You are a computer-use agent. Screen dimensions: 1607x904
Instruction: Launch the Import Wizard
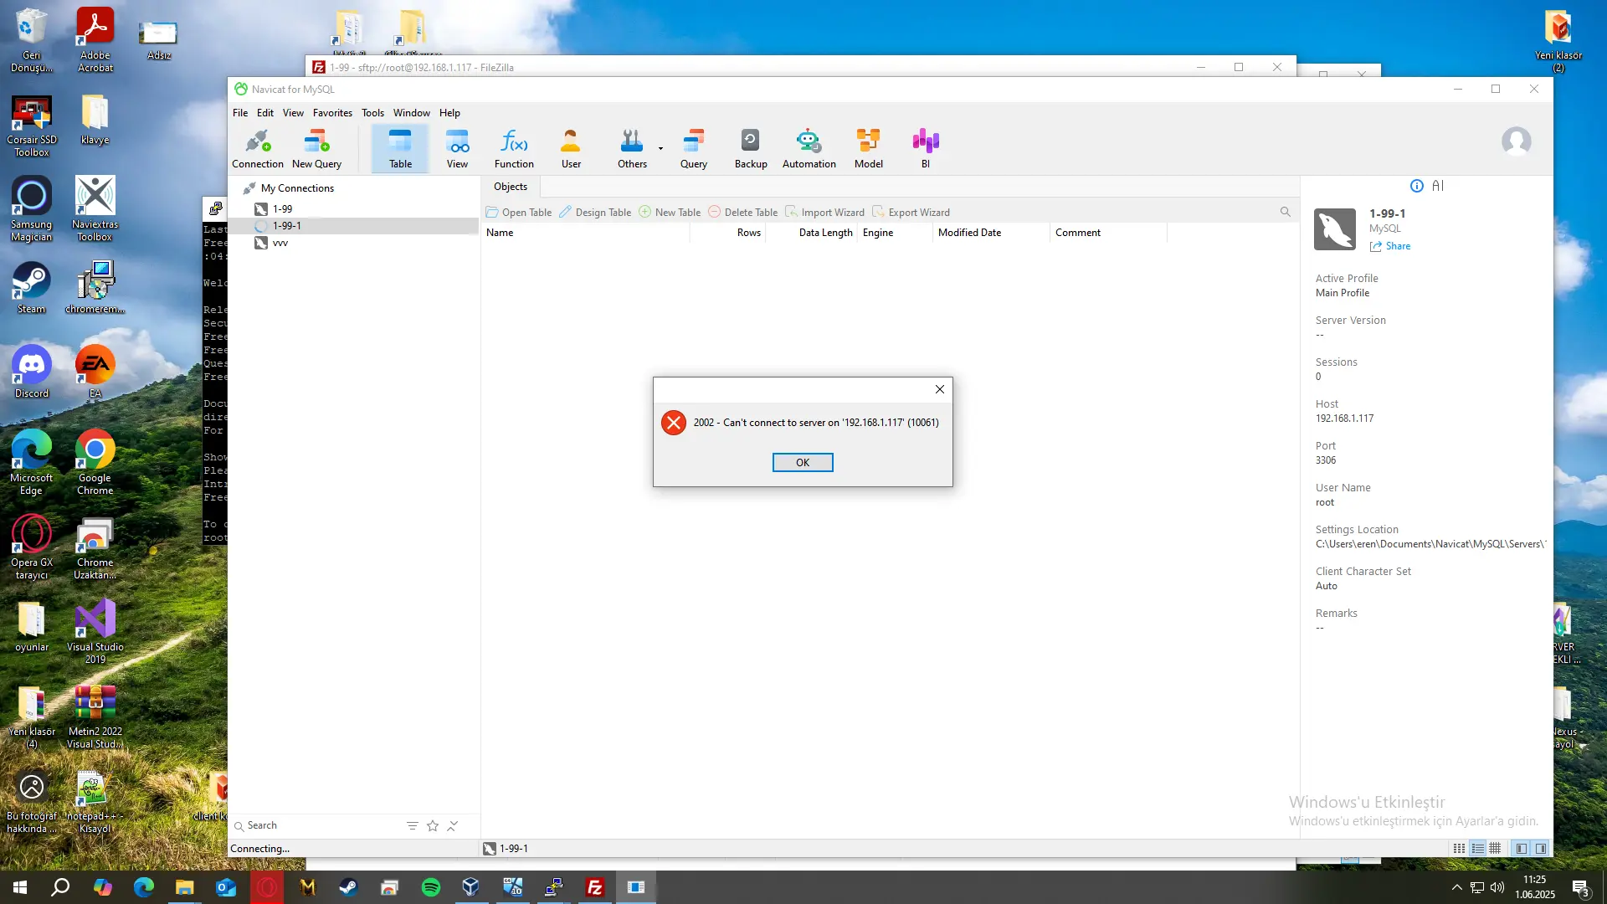[824, 213]
